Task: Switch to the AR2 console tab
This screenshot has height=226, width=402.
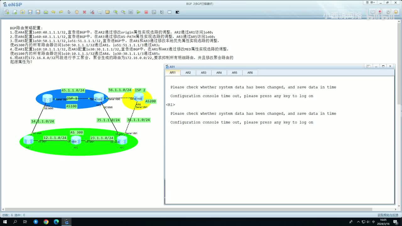Action: [x=188, y=73]
